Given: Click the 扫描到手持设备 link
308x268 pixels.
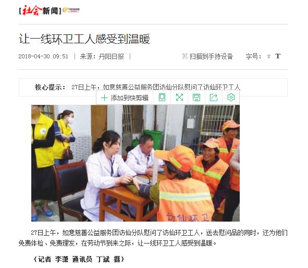Looking at the screenshot, I should point(211,56).
